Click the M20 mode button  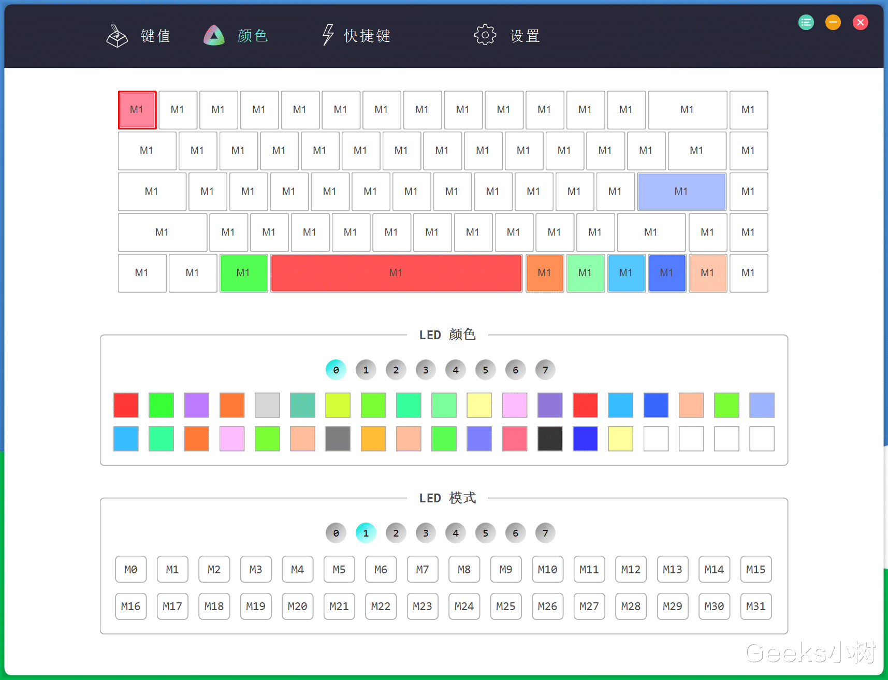point(297,606)
